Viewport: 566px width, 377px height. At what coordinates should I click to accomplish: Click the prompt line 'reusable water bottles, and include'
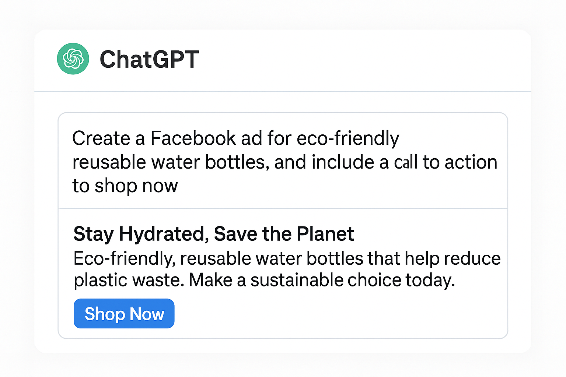285,162
